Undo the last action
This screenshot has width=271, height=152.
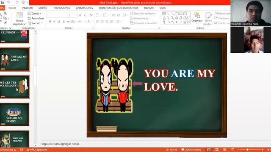click(9, 2)
